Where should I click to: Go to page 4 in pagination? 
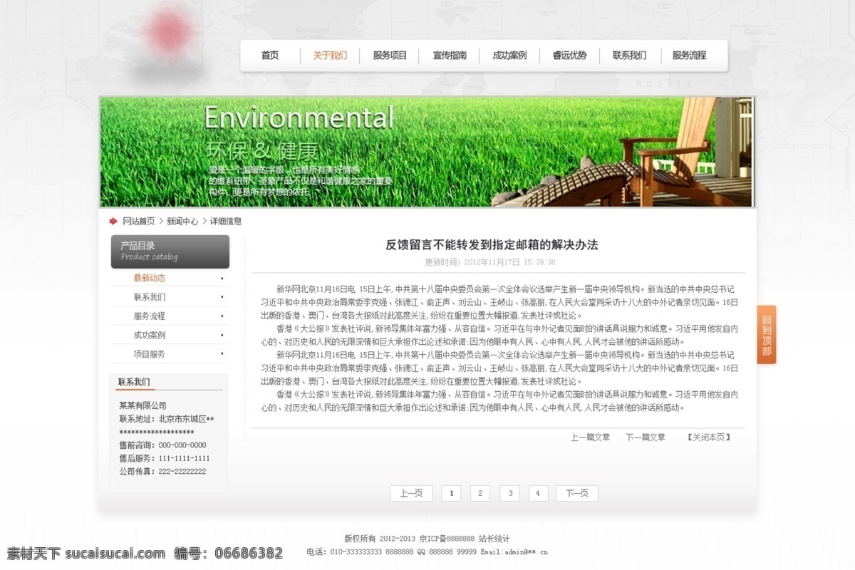[538, 493]
